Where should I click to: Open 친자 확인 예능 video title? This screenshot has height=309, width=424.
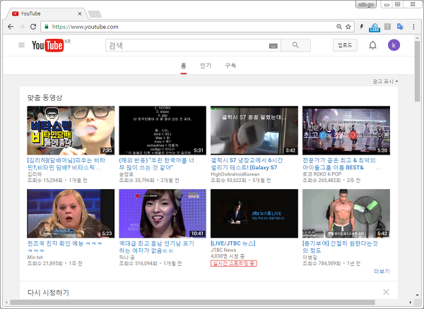click(x=64, y=247)
